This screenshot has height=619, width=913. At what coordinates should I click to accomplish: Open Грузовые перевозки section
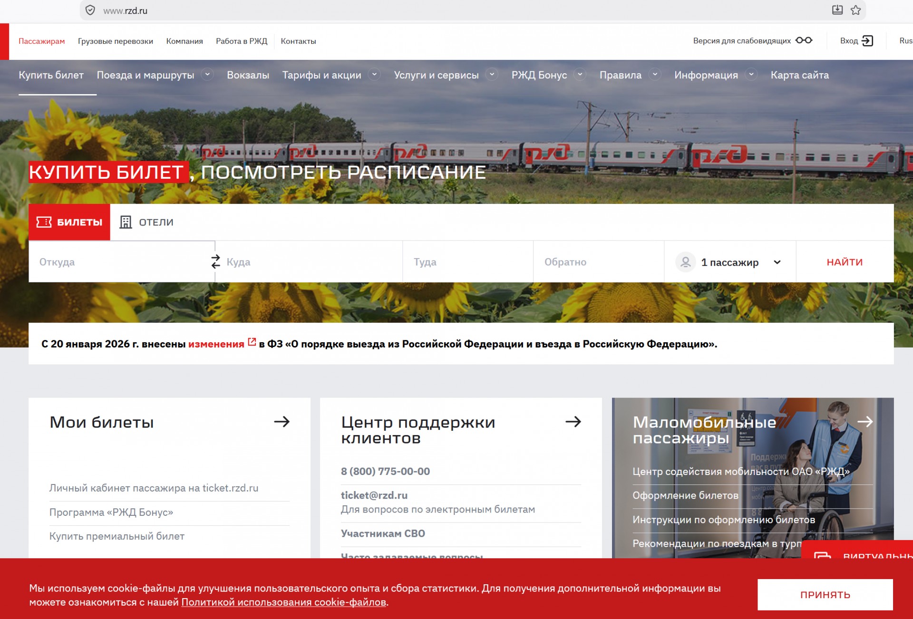pyautogui.click(x=116, y=41)
